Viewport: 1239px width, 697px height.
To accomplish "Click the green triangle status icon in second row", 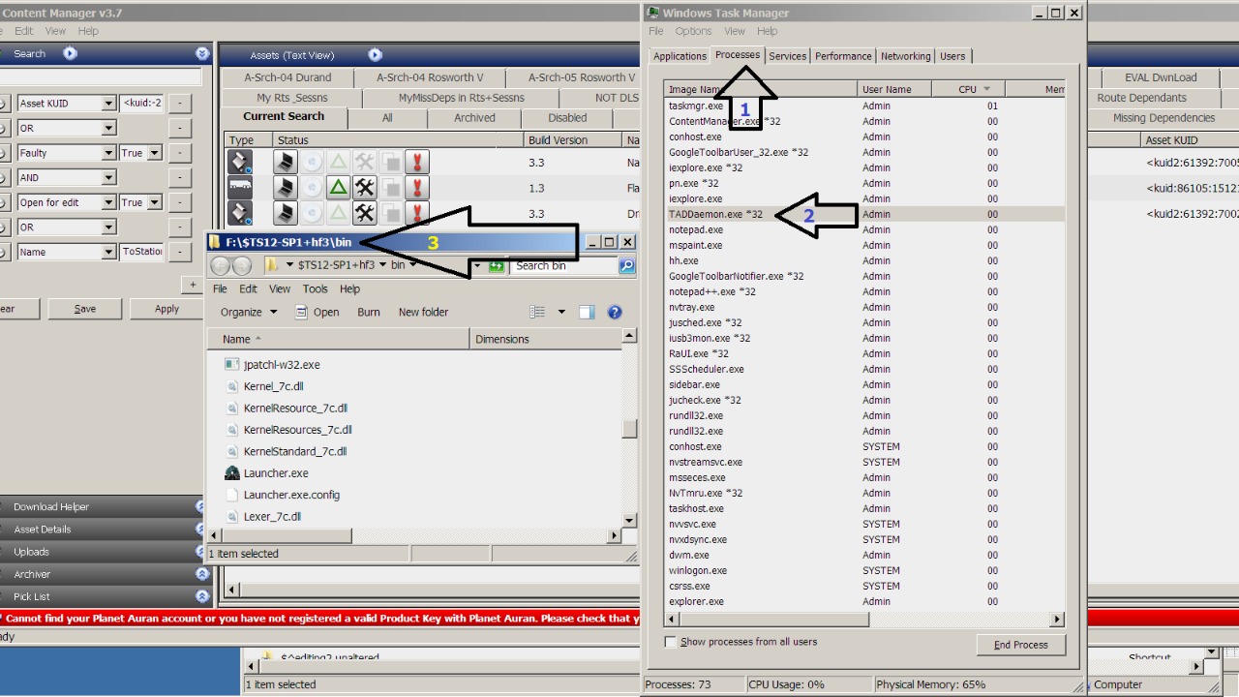I will (x=338, y=188).
